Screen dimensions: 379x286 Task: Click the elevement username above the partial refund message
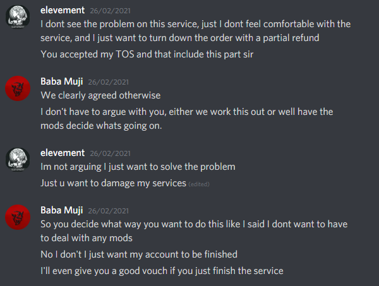tap(62, 10)
